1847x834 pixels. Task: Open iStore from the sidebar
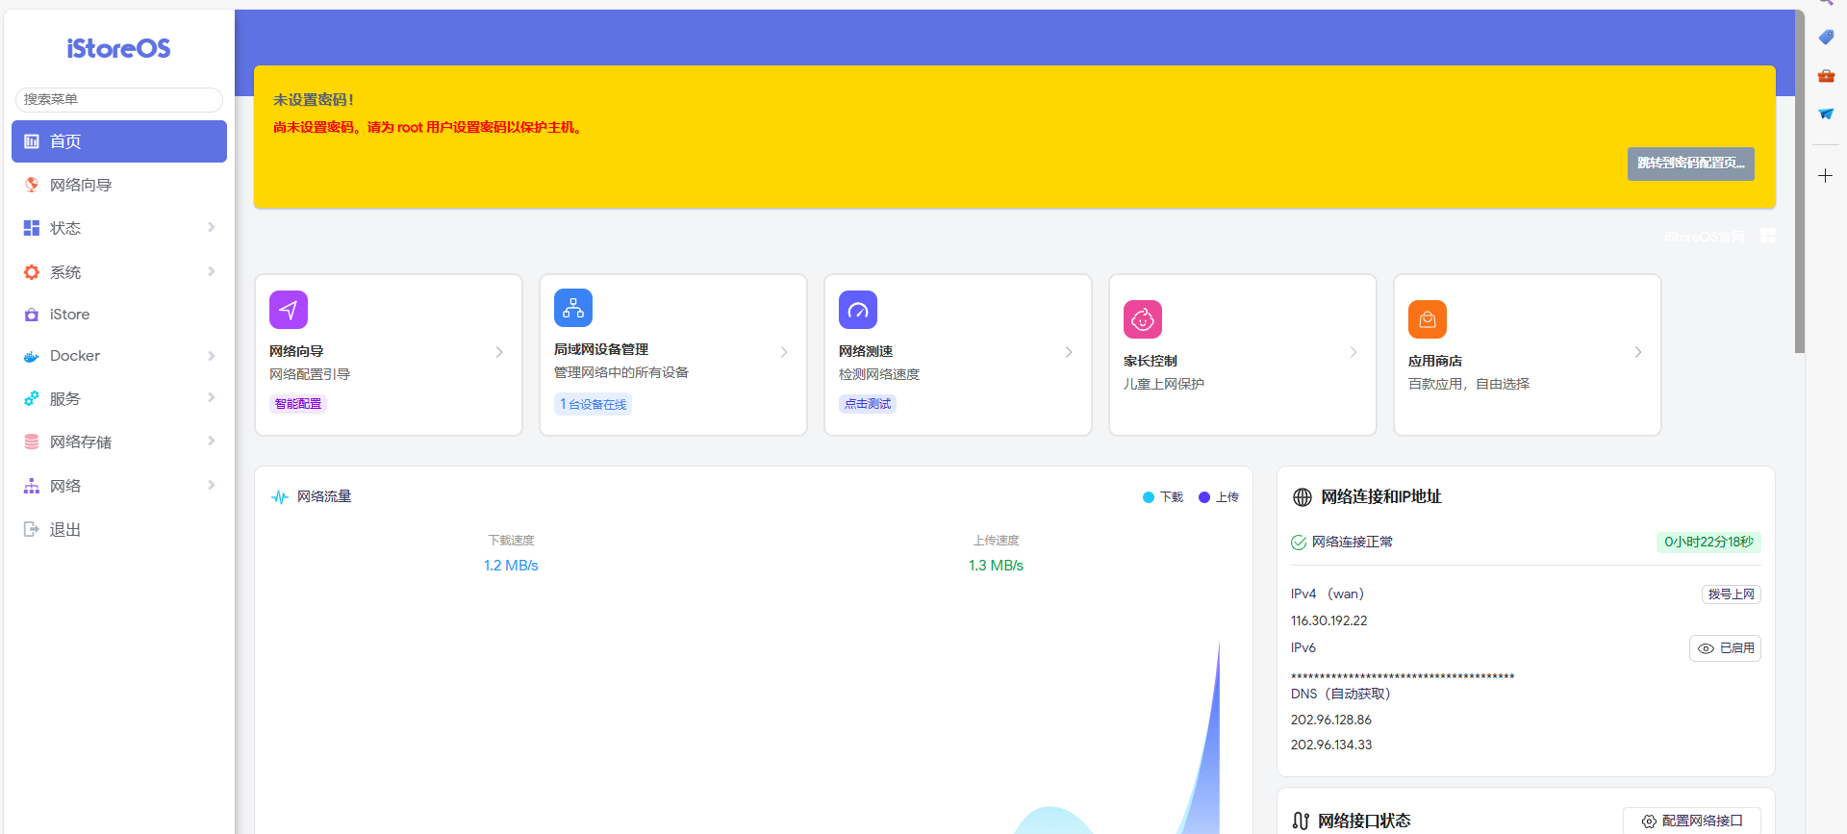[69, 315]
